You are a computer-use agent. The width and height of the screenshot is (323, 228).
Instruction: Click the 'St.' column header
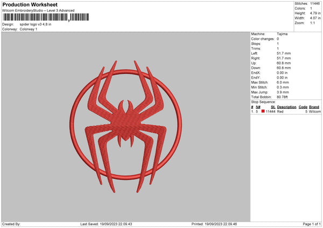(x=273, y=107)
